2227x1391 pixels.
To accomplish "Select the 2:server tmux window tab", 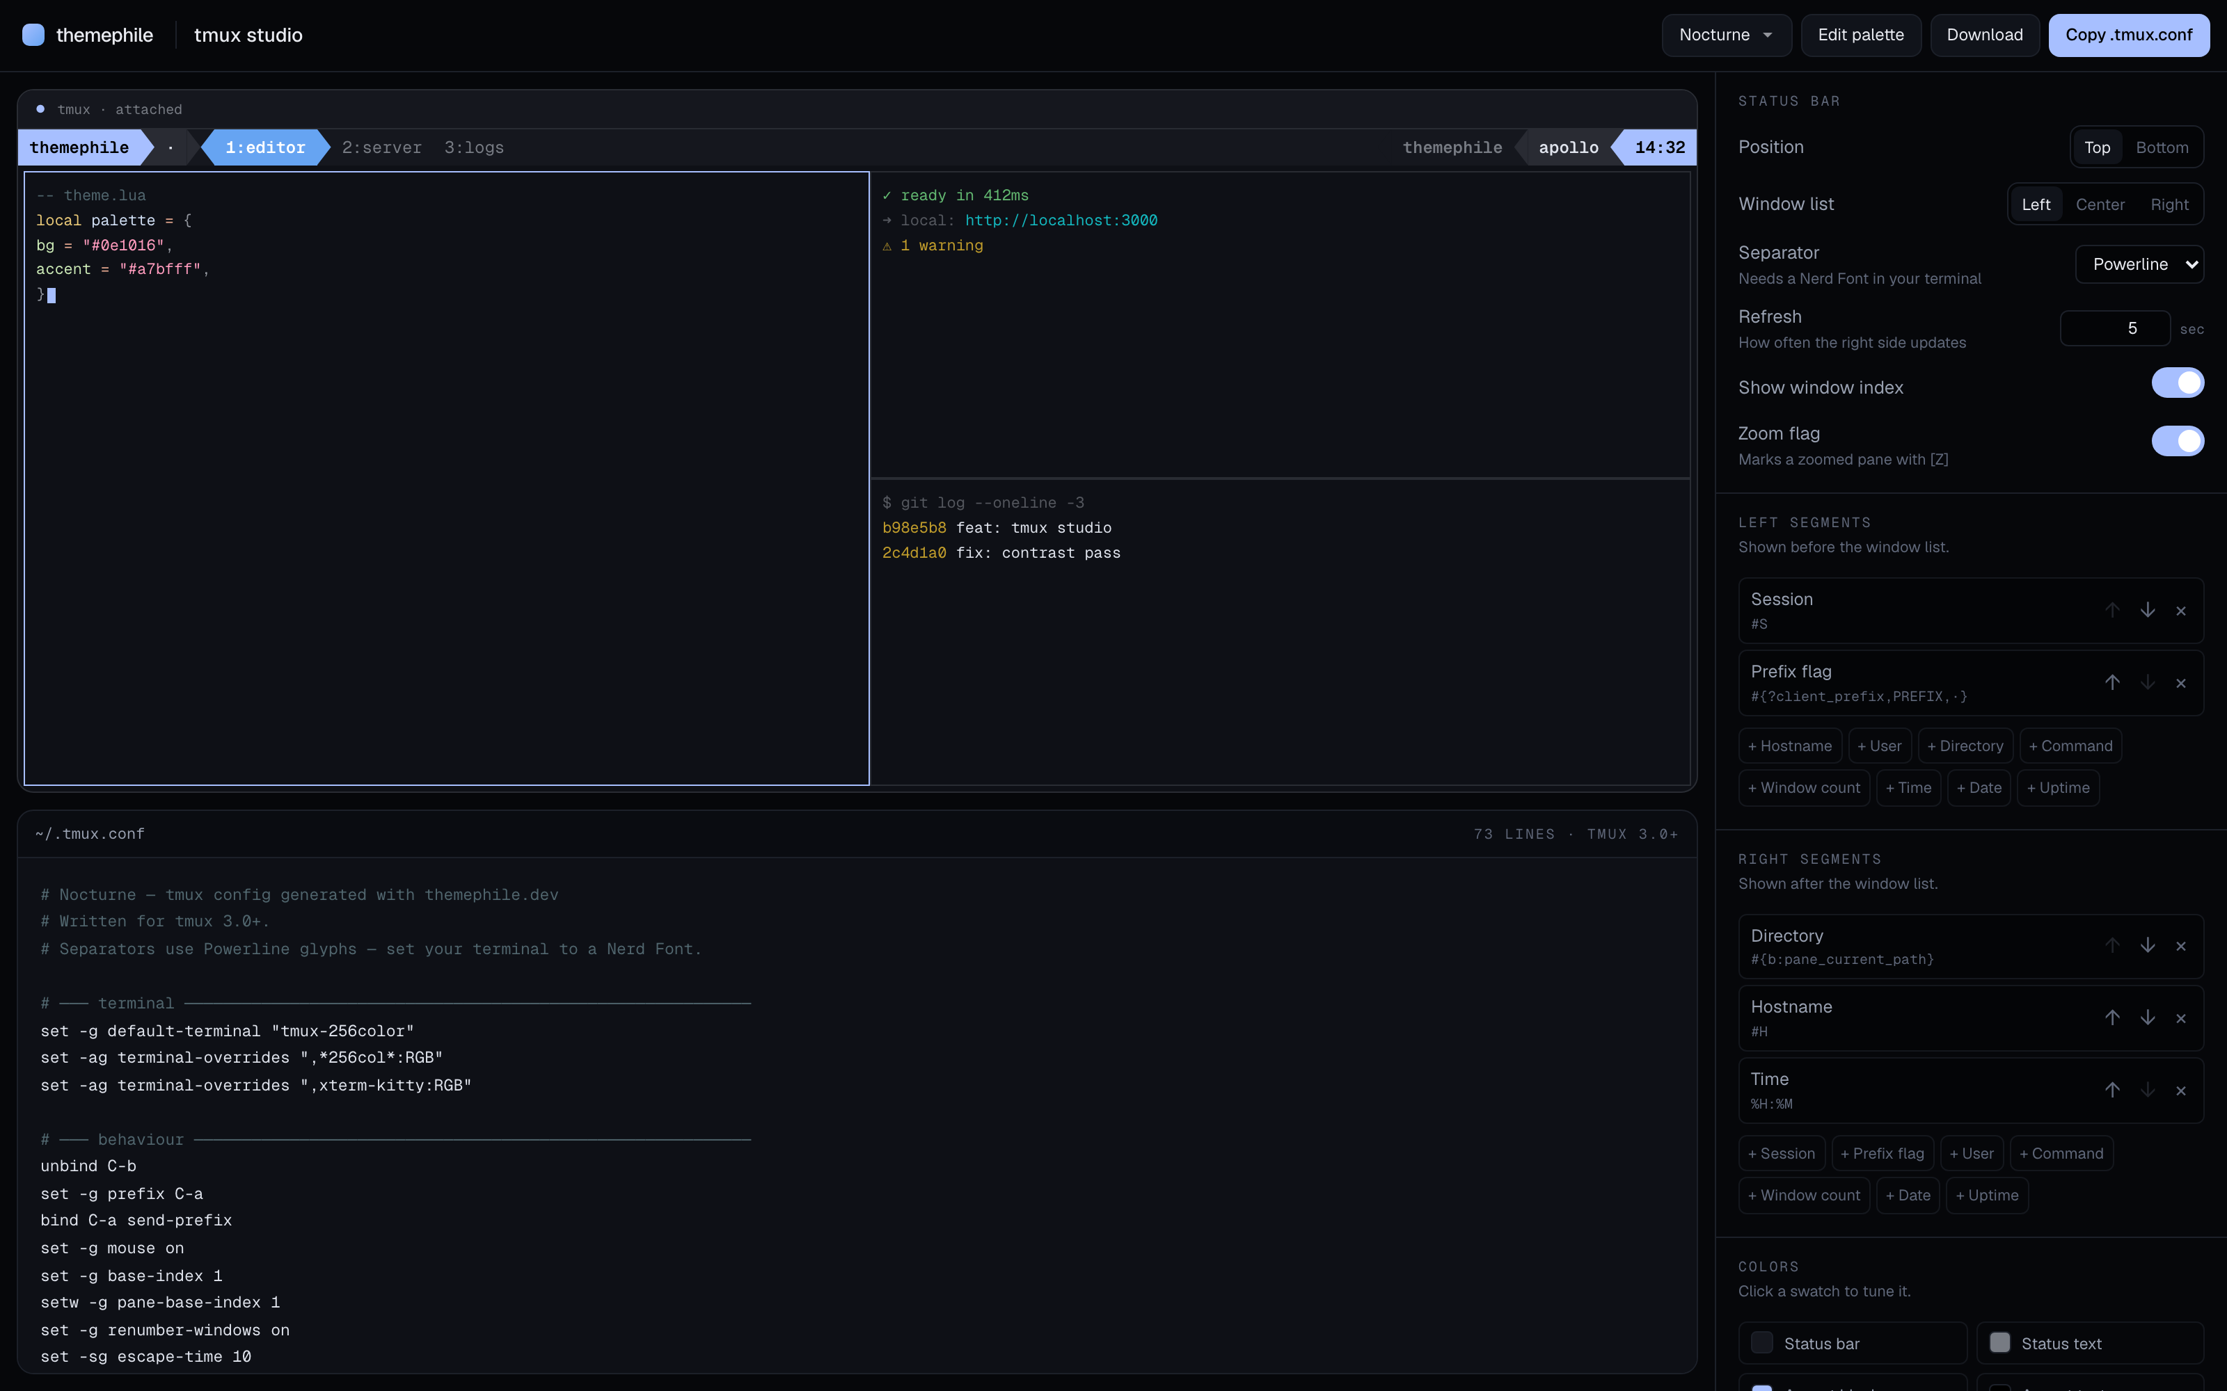I will point(382,147).
